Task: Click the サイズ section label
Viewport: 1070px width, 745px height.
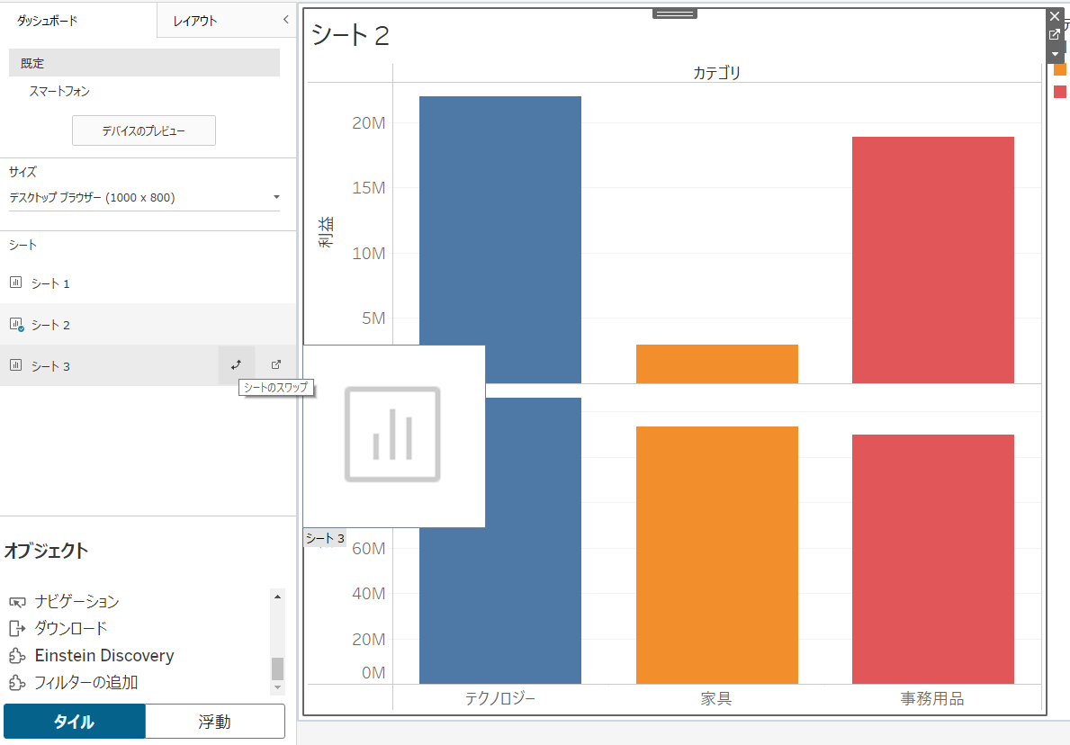Action: click(x=22, y=172)
